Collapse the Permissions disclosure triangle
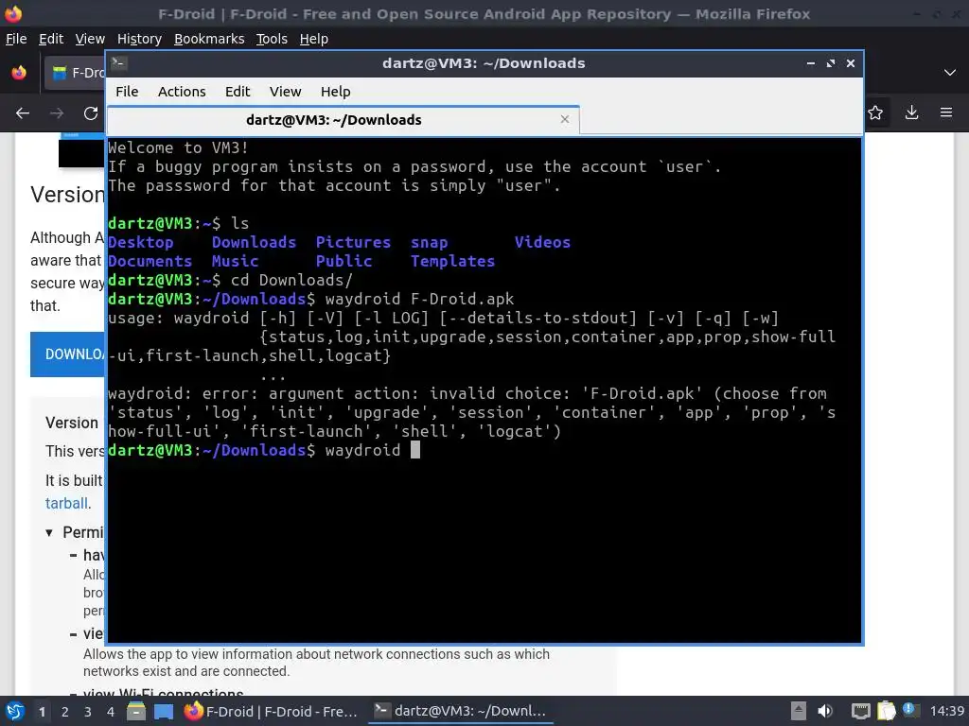Viewport: 969px width, 726px height. (x=49, y=533)
